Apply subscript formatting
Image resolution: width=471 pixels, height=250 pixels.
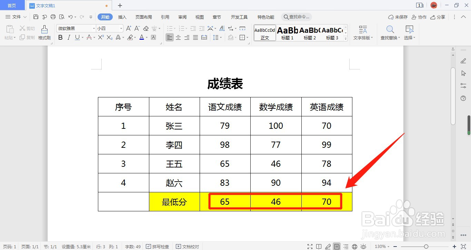(x=109, y=37)
